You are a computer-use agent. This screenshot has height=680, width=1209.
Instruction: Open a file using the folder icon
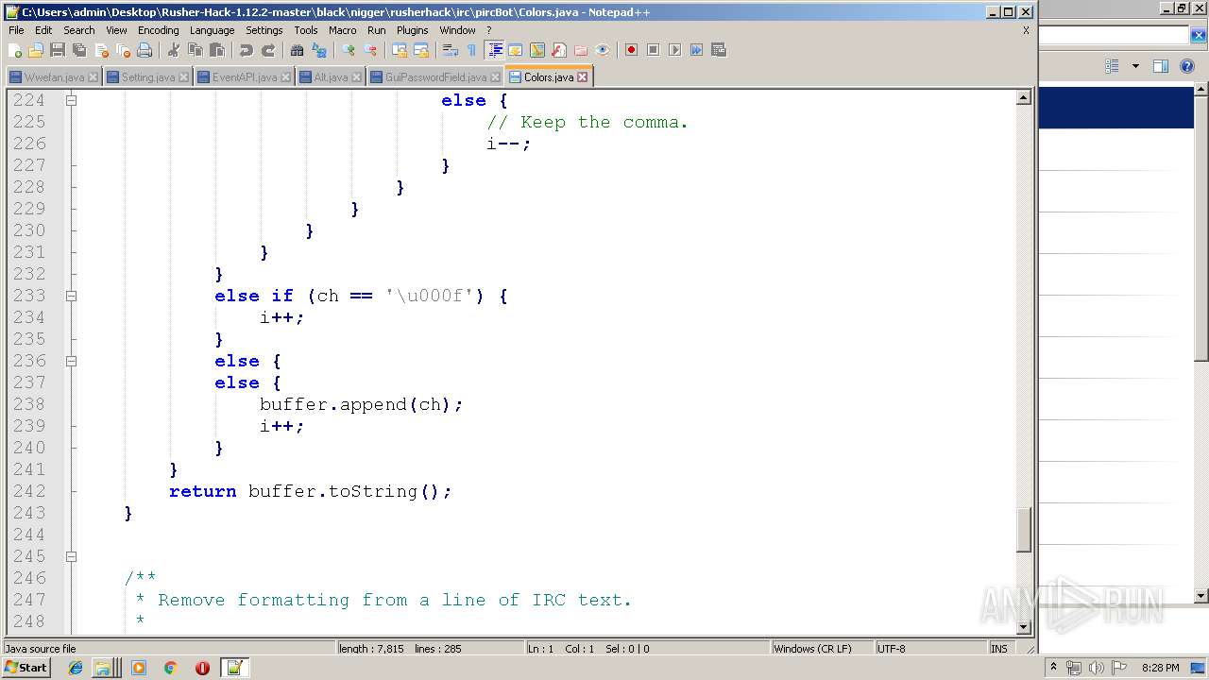(x=36, y=50)
